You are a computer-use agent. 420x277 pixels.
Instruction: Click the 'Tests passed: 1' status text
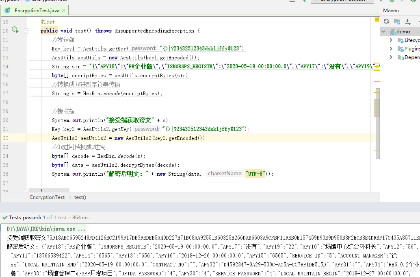point(27,218)
